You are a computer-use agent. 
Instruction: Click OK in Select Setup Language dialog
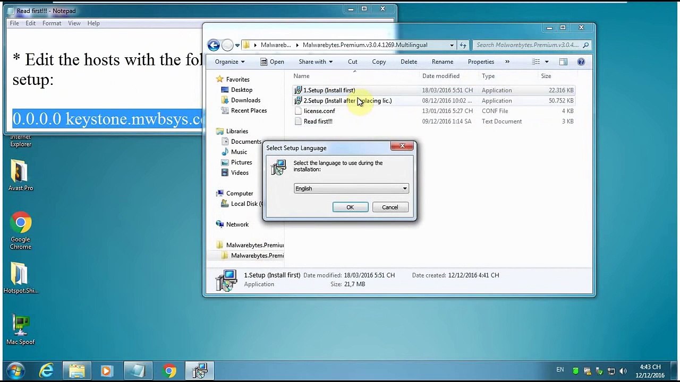(x=350, y=207)
